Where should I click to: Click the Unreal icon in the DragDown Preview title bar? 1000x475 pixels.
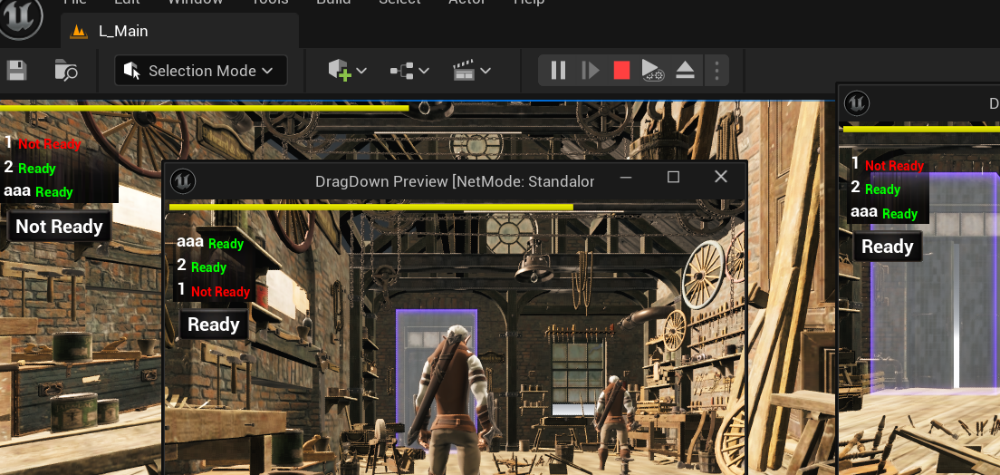point(183,181)
